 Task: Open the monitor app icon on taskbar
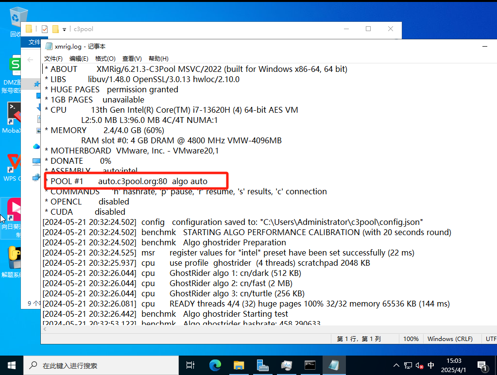(286, 365)
